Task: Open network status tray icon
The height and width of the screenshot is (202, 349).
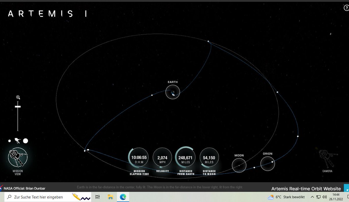Action: [x=319, y=197]
